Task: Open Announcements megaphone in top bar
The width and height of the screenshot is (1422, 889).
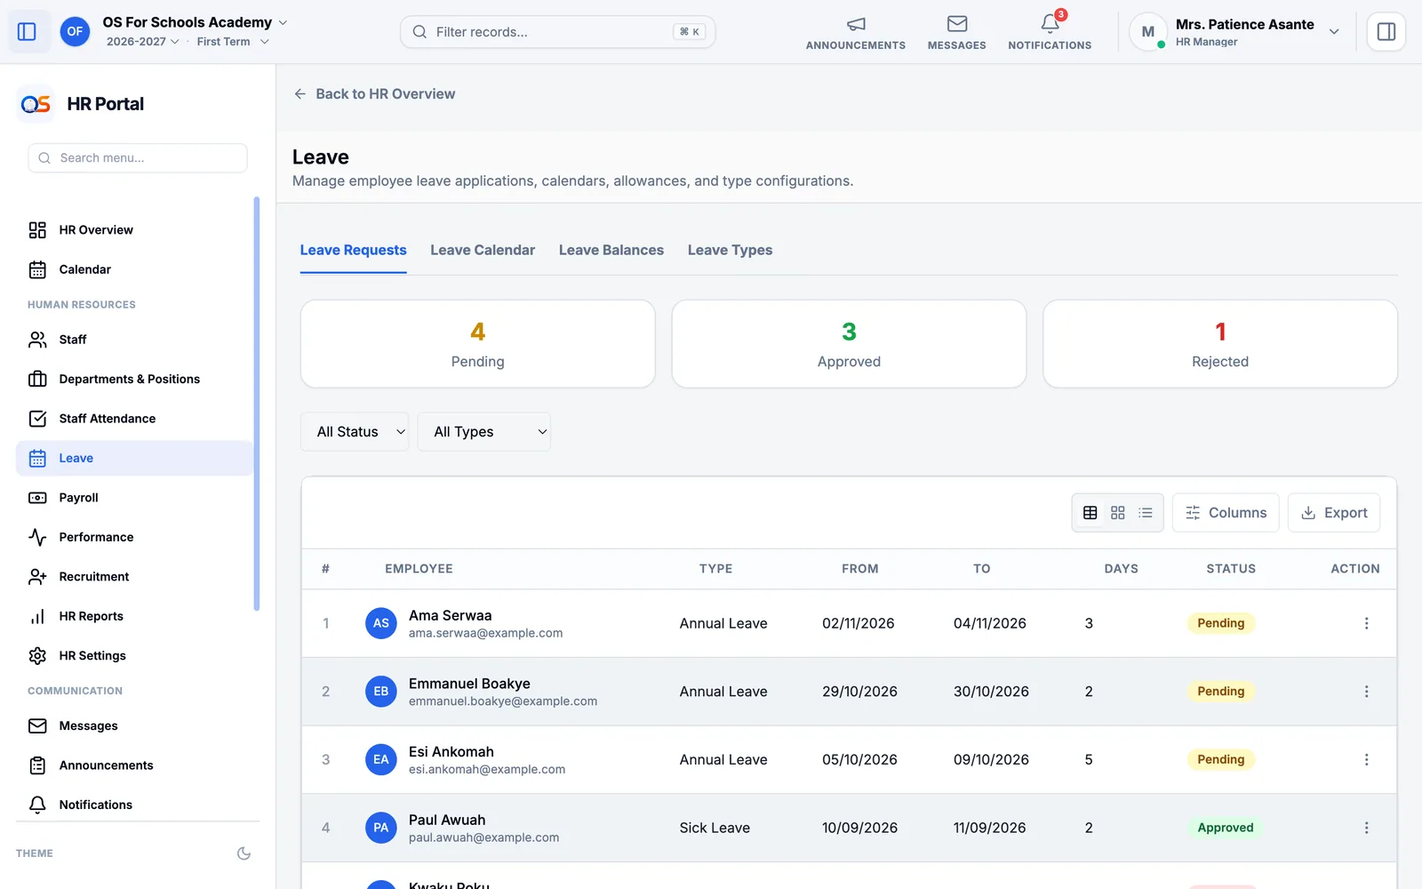Action: coord(855,33)
